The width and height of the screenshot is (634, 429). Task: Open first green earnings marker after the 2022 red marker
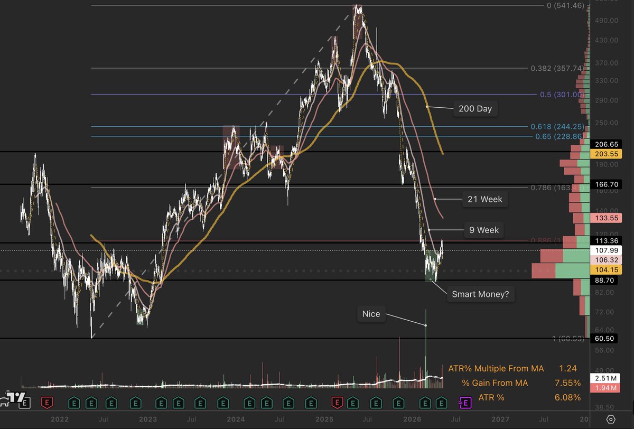click(x=74, y=403)
